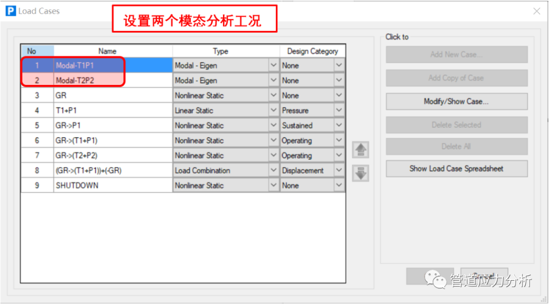Open Design Category dropdown for SHUTDOWN
Image resolution: width=550 pixels, height=305 pixels.
click(339, 185)
